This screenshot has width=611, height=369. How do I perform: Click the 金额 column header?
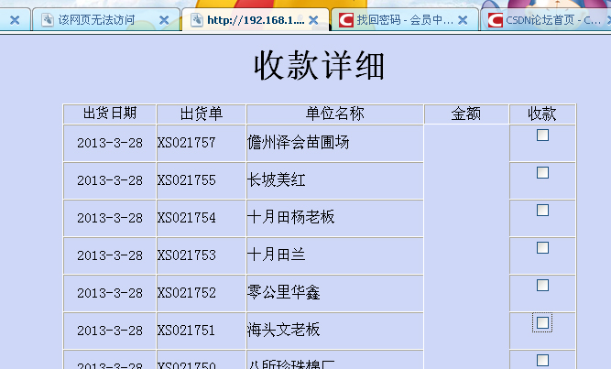[x=466, y=114]
